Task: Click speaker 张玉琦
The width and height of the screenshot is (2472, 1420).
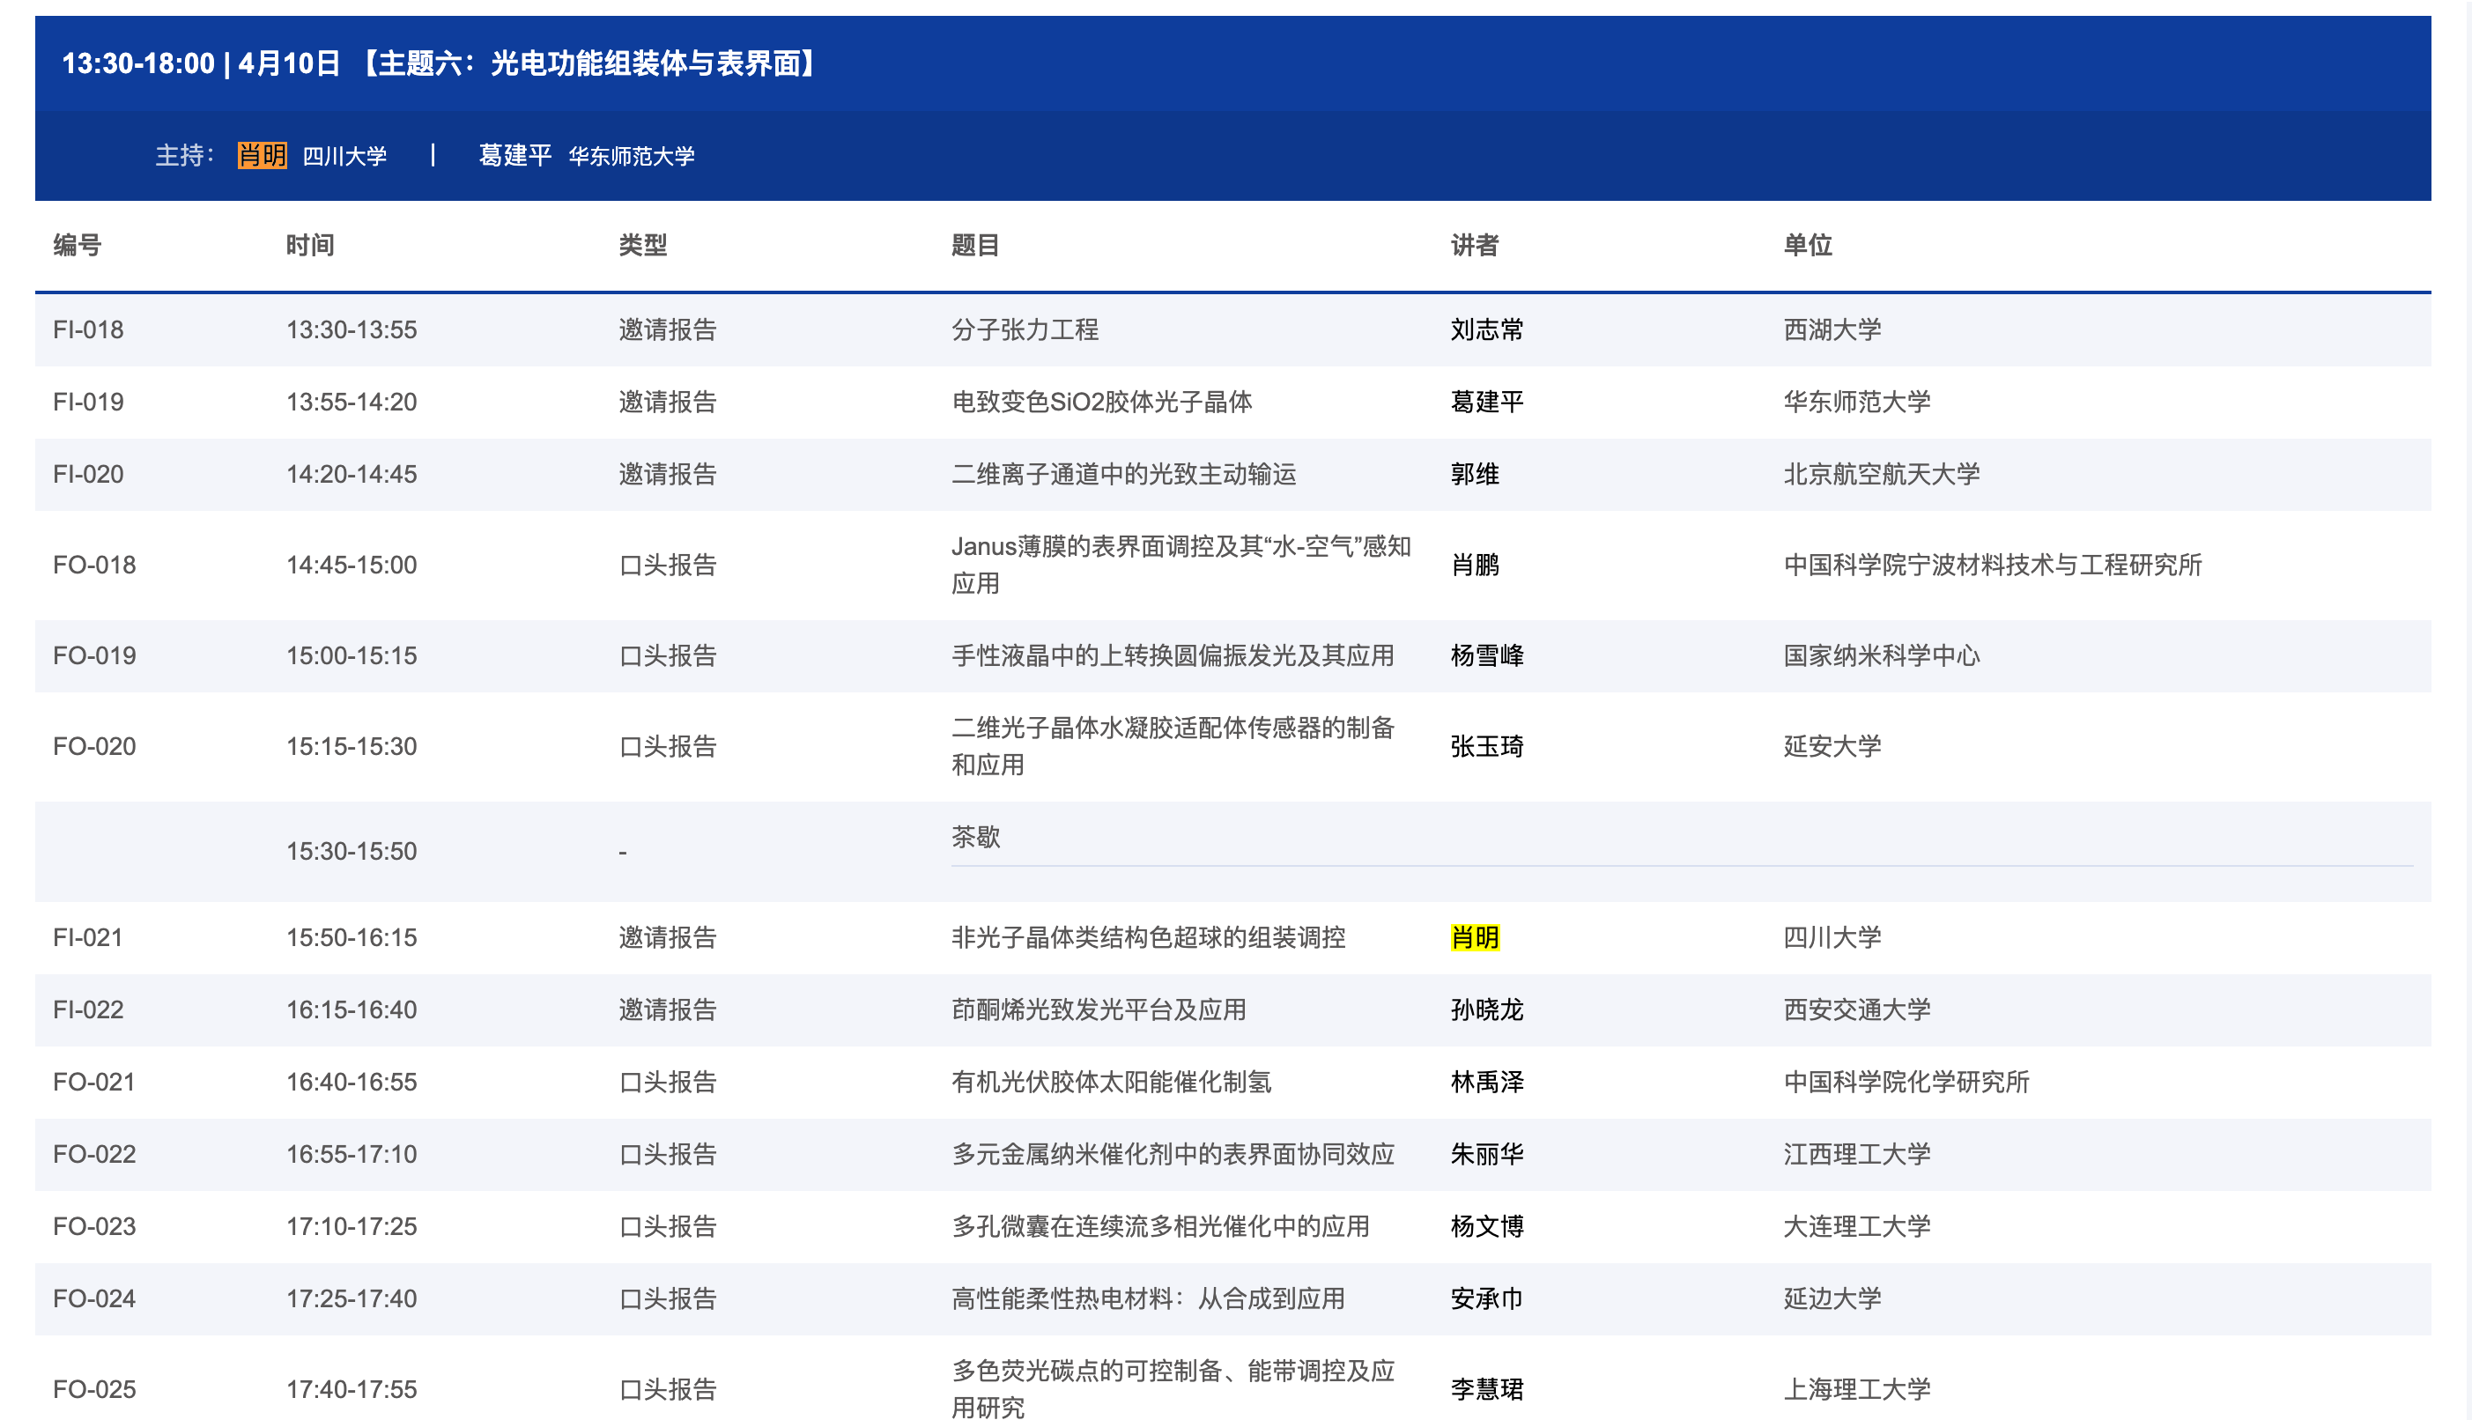Action: coord(1486,746)
